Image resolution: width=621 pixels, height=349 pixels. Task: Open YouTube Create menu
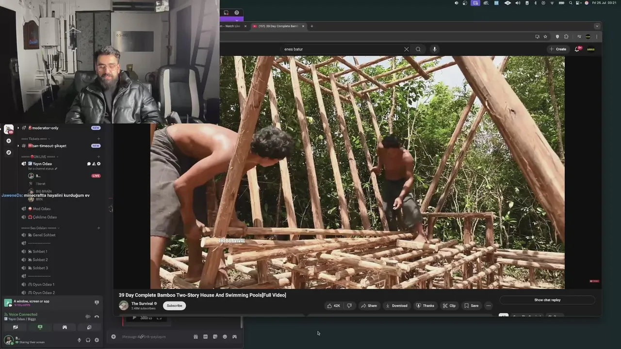click(x=558, y=49)
